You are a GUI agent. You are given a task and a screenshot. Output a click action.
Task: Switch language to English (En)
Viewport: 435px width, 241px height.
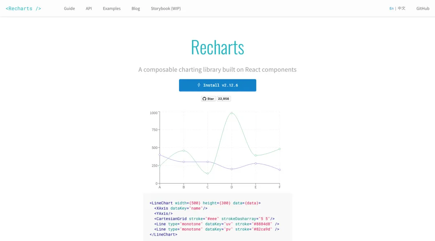pyautogui.click(x=391, y=8)
